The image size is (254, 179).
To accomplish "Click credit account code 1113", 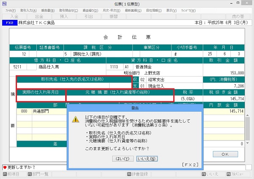I will (114, 67).
